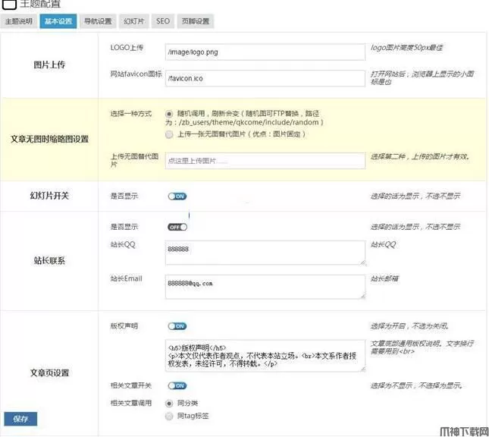
Task: Select the 同tag标签 radio option
Action: click(x=169, y=416)
